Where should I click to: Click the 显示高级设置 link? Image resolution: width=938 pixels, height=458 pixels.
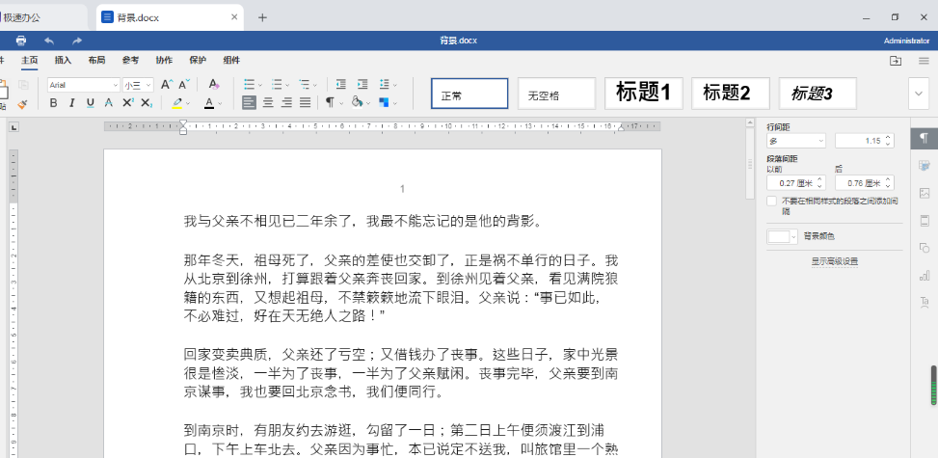coord(835,261)
